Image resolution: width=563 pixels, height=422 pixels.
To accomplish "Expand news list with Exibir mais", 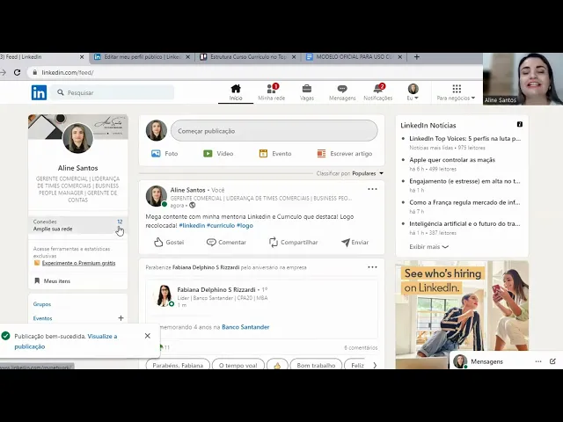I will (428, 247).
